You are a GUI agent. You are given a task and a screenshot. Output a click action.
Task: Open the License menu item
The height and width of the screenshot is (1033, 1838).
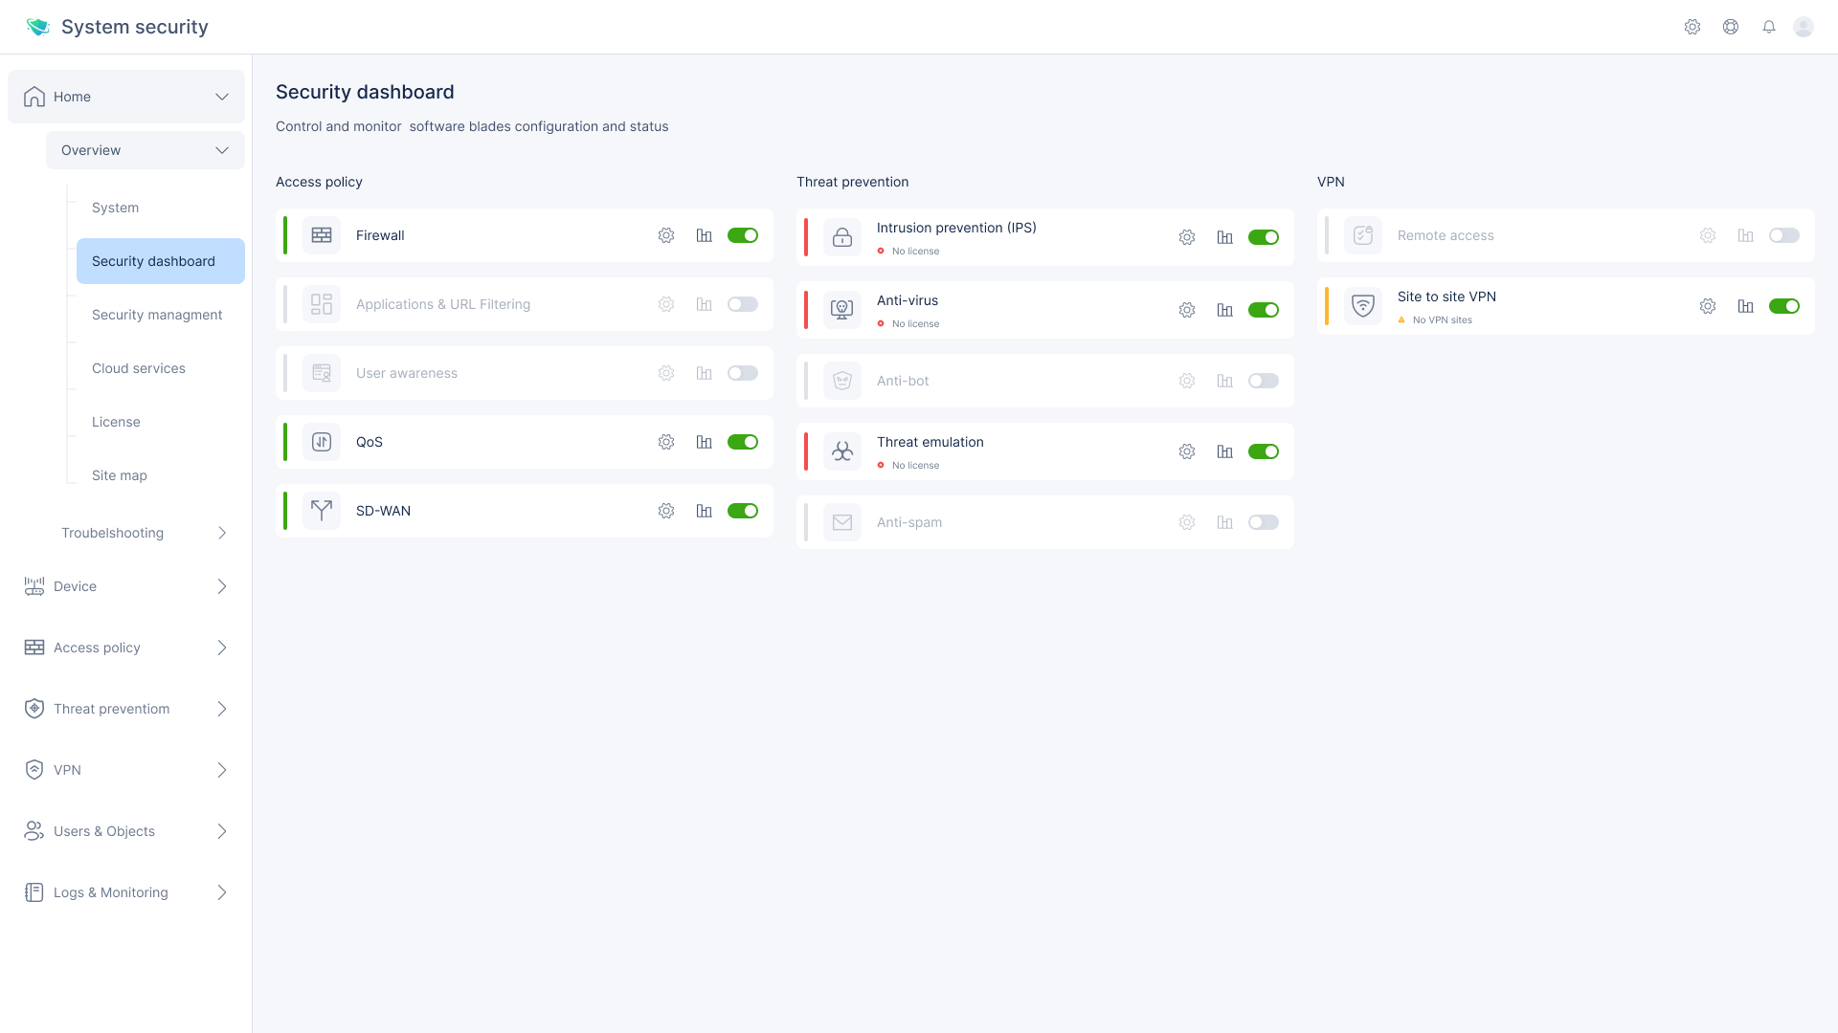(116, 422)
